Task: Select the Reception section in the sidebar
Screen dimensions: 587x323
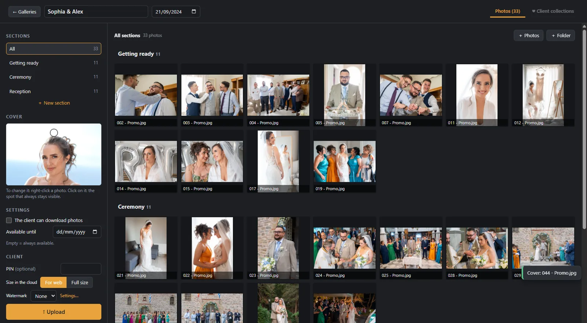Action: pyautogui.click(x=54, y=91)
